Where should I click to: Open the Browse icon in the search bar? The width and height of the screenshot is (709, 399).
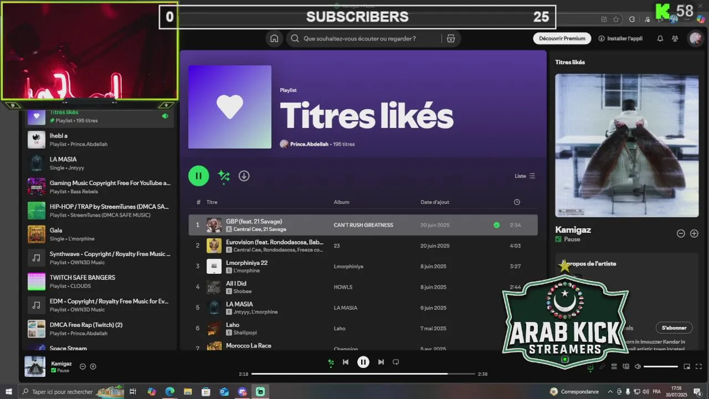tap(451, 38)
